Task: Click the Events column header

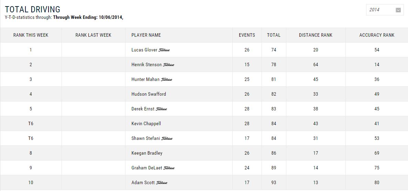Action: 247,35
